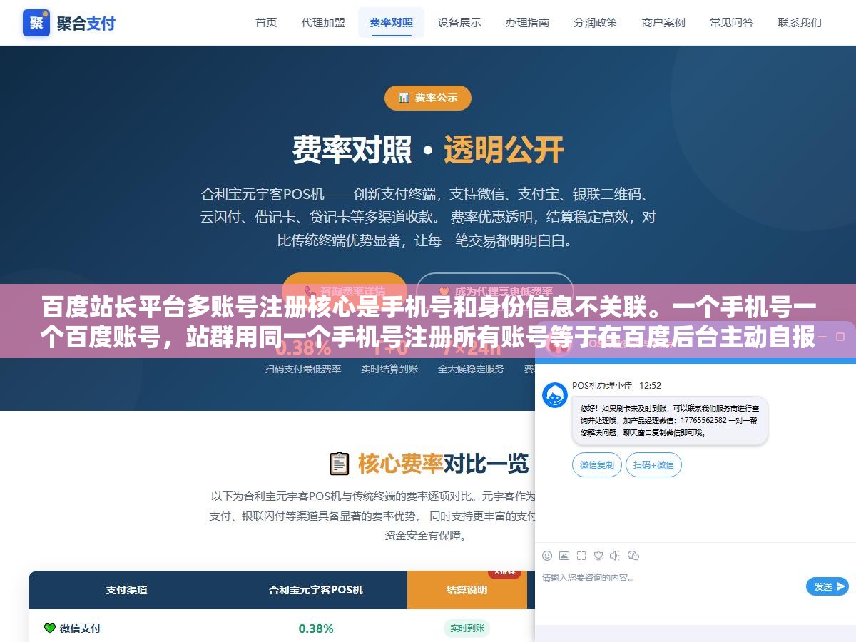Viewport: 856px width, 642px height.
Task: Toggle the chat sound speaker icon
Action: (x=616, y=556)
